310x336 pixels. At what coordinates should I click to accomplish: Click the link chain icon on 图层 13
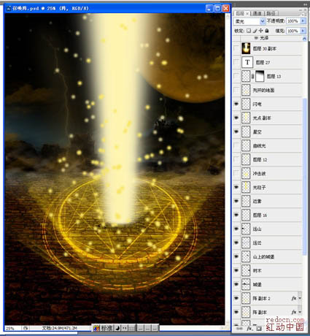[x=252, y=76]
